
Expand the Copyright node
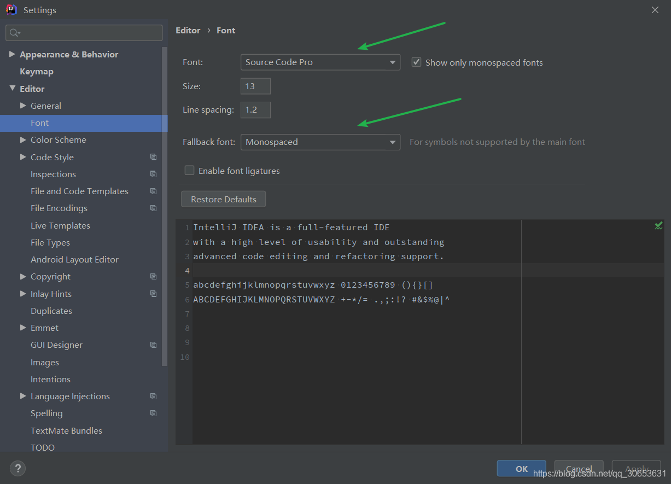[x=23, y=276]
